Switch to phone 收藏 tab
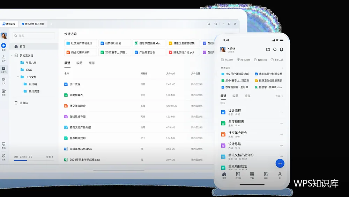This screenshot has width=349, height=197. (235, 96)
